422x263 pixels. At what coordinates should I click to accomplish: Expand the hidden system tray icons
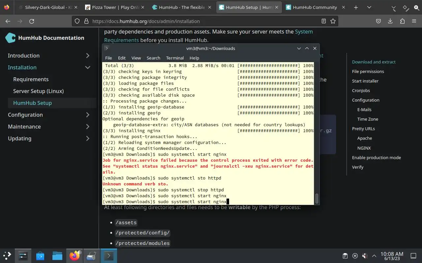374,256
